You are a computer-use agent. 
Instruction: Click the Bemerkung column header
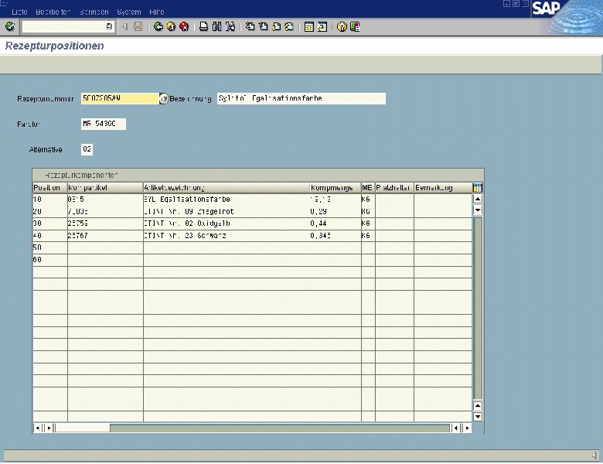443,188
